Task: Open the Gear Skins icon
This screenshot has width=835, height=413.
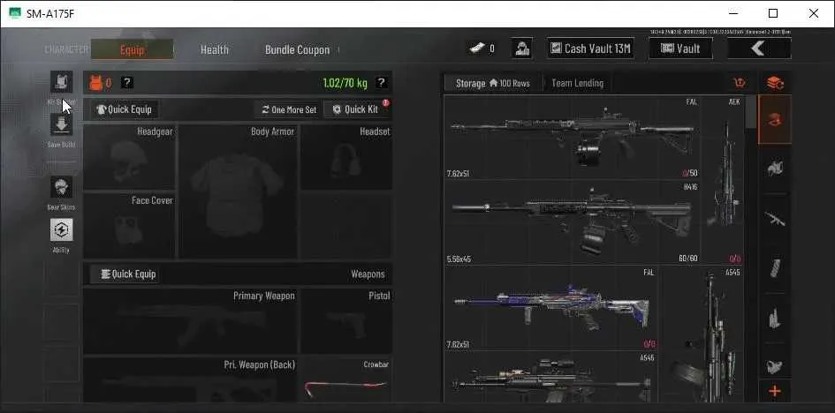Action: click(61, 187)
